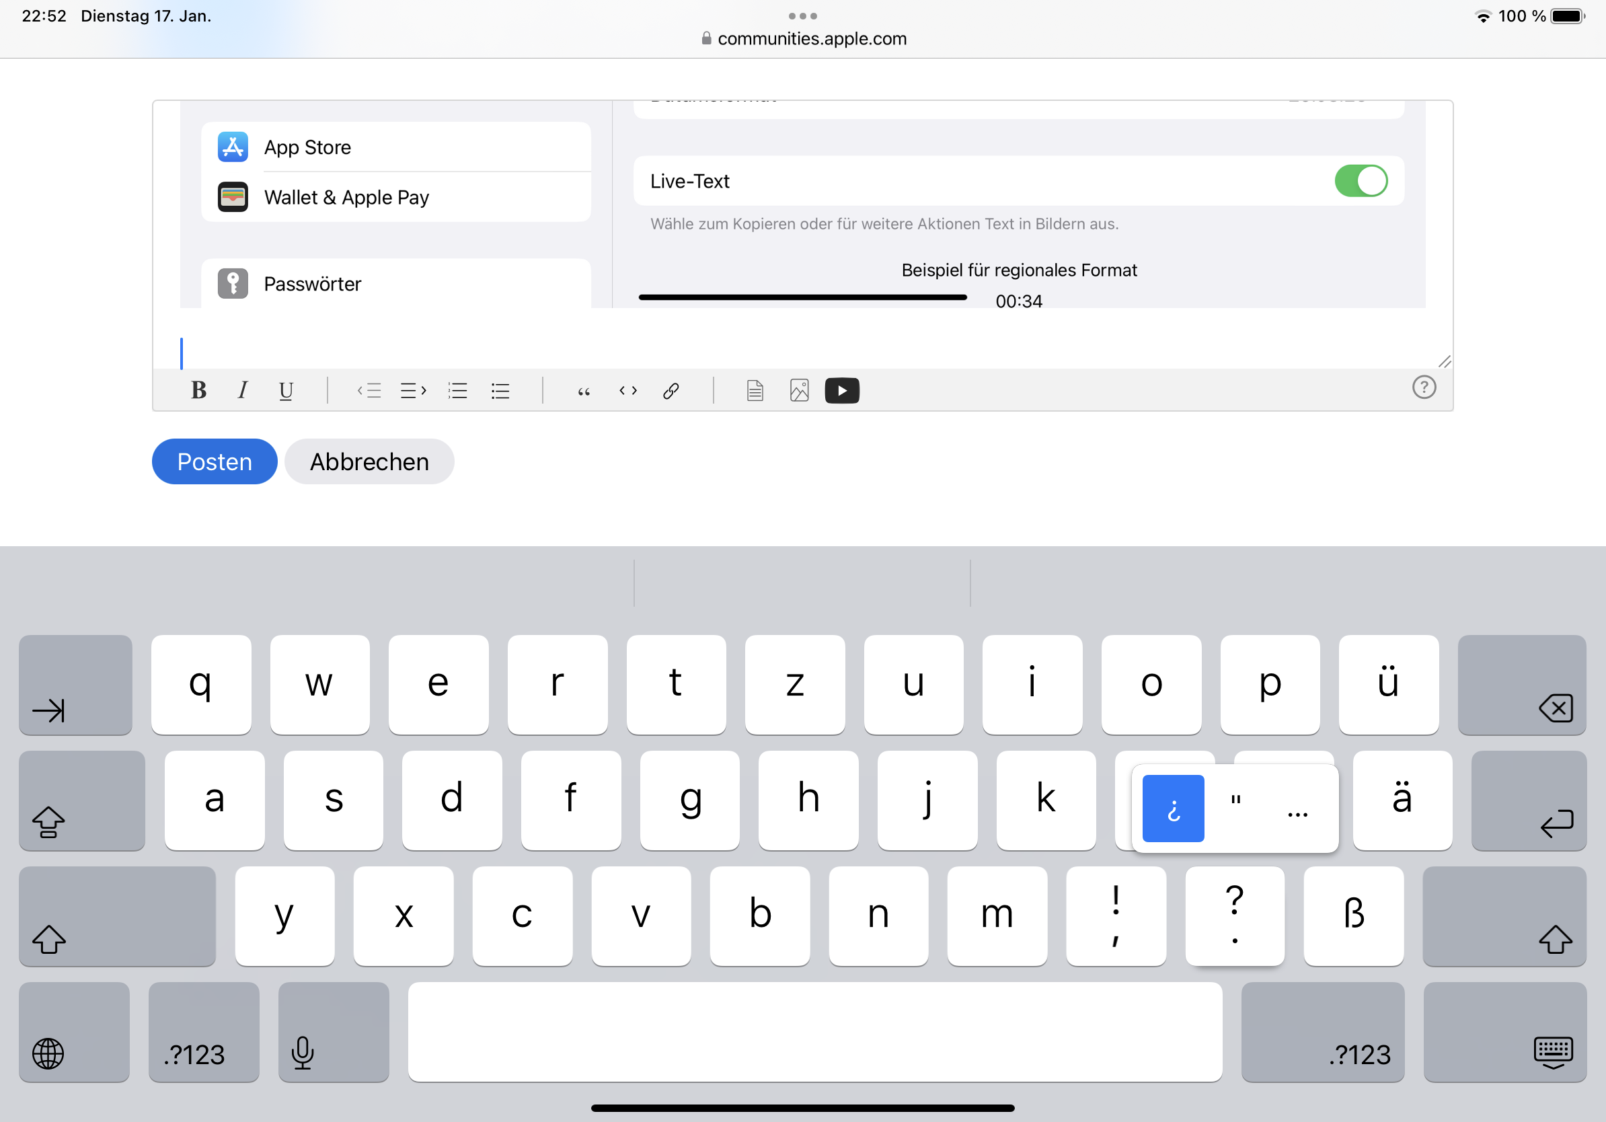The height and width of the screenshot is (1122, 1606).
Task: Insert a bulleted list
Action: [500, 390]
